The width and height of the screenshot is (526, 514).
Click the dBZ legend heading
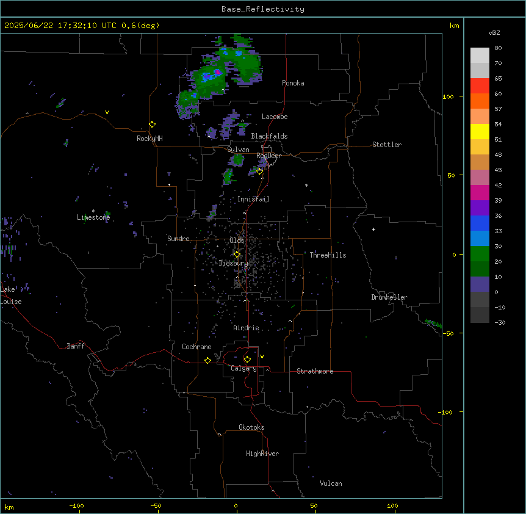(494, 33)
